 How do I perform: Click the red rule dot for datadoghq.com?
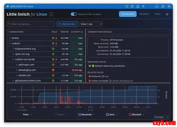click(x=53, y=70)
